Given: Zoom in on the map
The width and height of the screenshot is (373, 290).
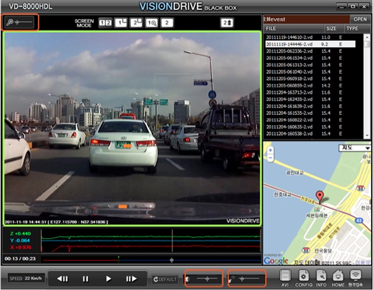Looking at the screenshot, I should click(270, 149).
